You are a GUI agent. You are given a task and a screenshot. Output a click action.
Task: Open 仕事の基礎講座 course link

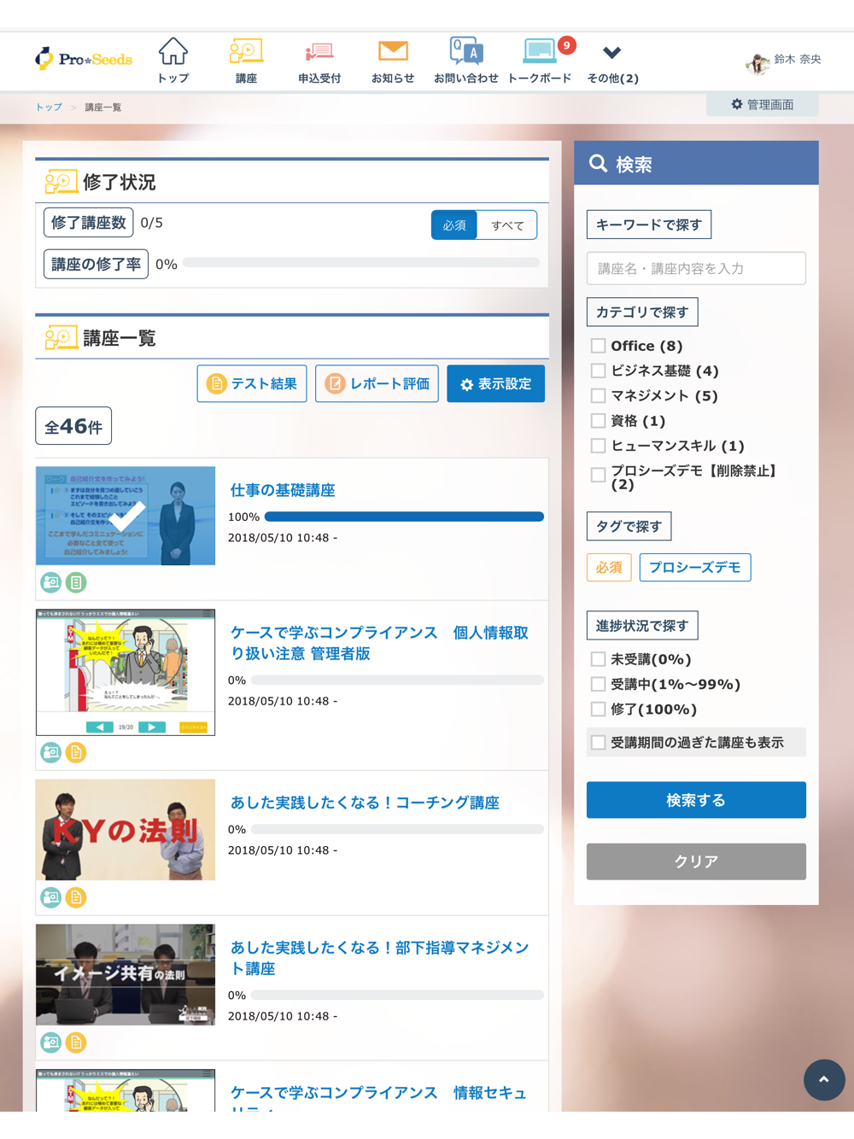pos(283,490)
